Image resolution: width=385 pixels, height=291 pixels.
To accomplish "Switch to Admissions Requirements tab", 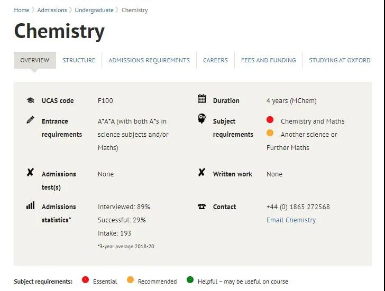I will pyautogui.click(x=149, y=60).
